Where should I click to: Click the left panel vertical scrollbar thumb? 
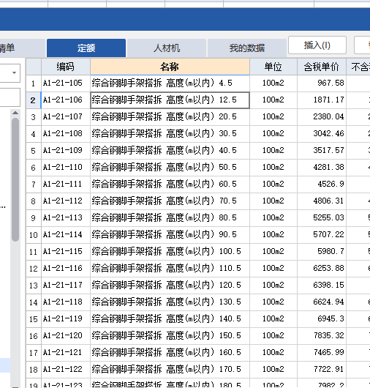pos(15,179)
